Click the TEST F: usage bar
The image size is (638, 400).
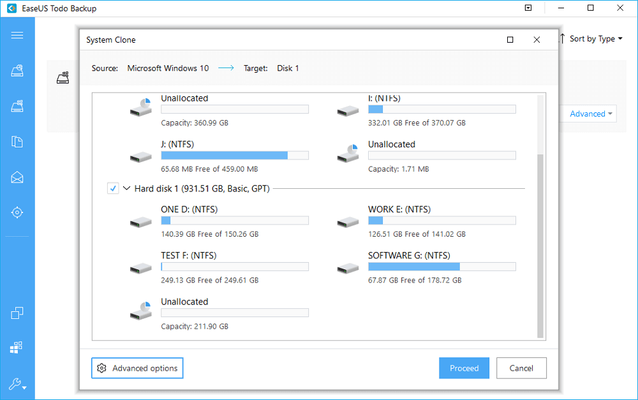click(x=235, y=267)
